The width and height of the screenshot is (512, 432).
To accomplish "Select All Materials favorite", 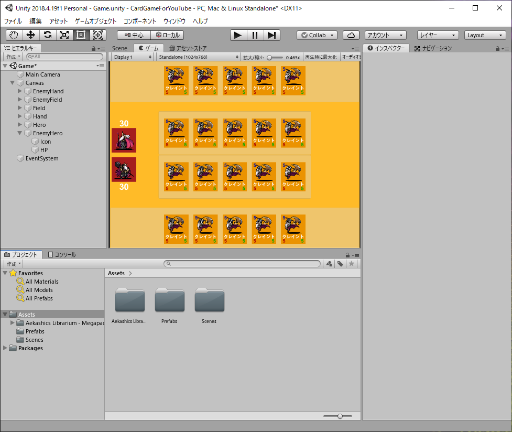I will coord(42,282).
